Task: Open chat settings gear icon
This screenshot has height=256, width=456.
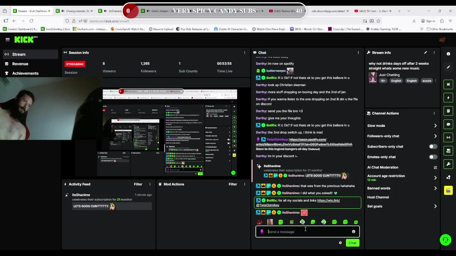Action: [x=340, y=243]
